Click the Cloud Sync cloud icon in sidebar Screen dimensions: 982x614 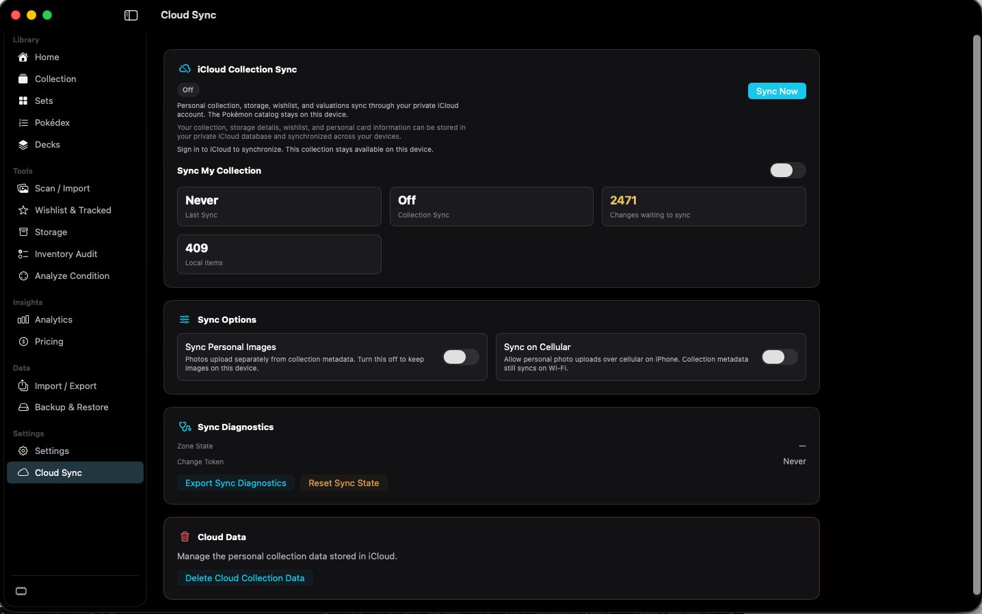pyautogui.click(x=23, y=472)
